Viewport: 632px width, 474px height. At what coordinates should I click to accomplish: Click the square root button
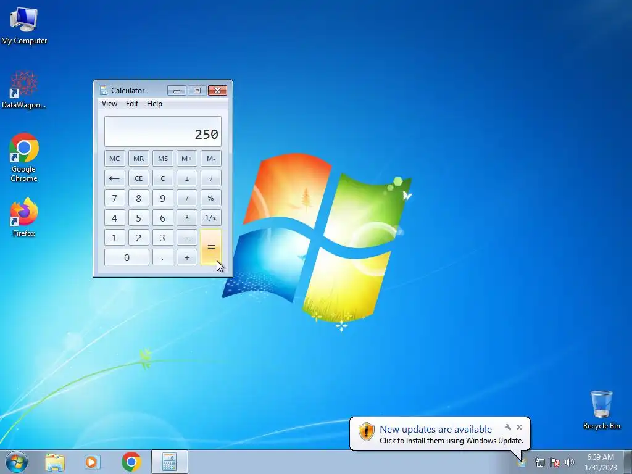(x=211, y=178)
